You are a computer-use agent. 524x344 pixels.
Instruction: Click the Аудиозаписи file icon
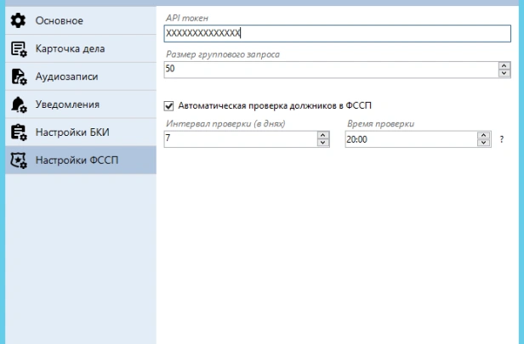click(x=18, y=76)
